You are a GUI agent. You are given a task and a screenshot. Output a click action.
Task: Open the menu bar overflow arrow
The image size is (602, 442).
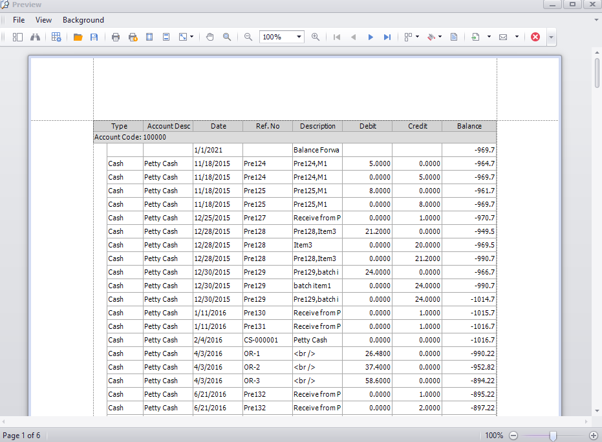[596, 20]
